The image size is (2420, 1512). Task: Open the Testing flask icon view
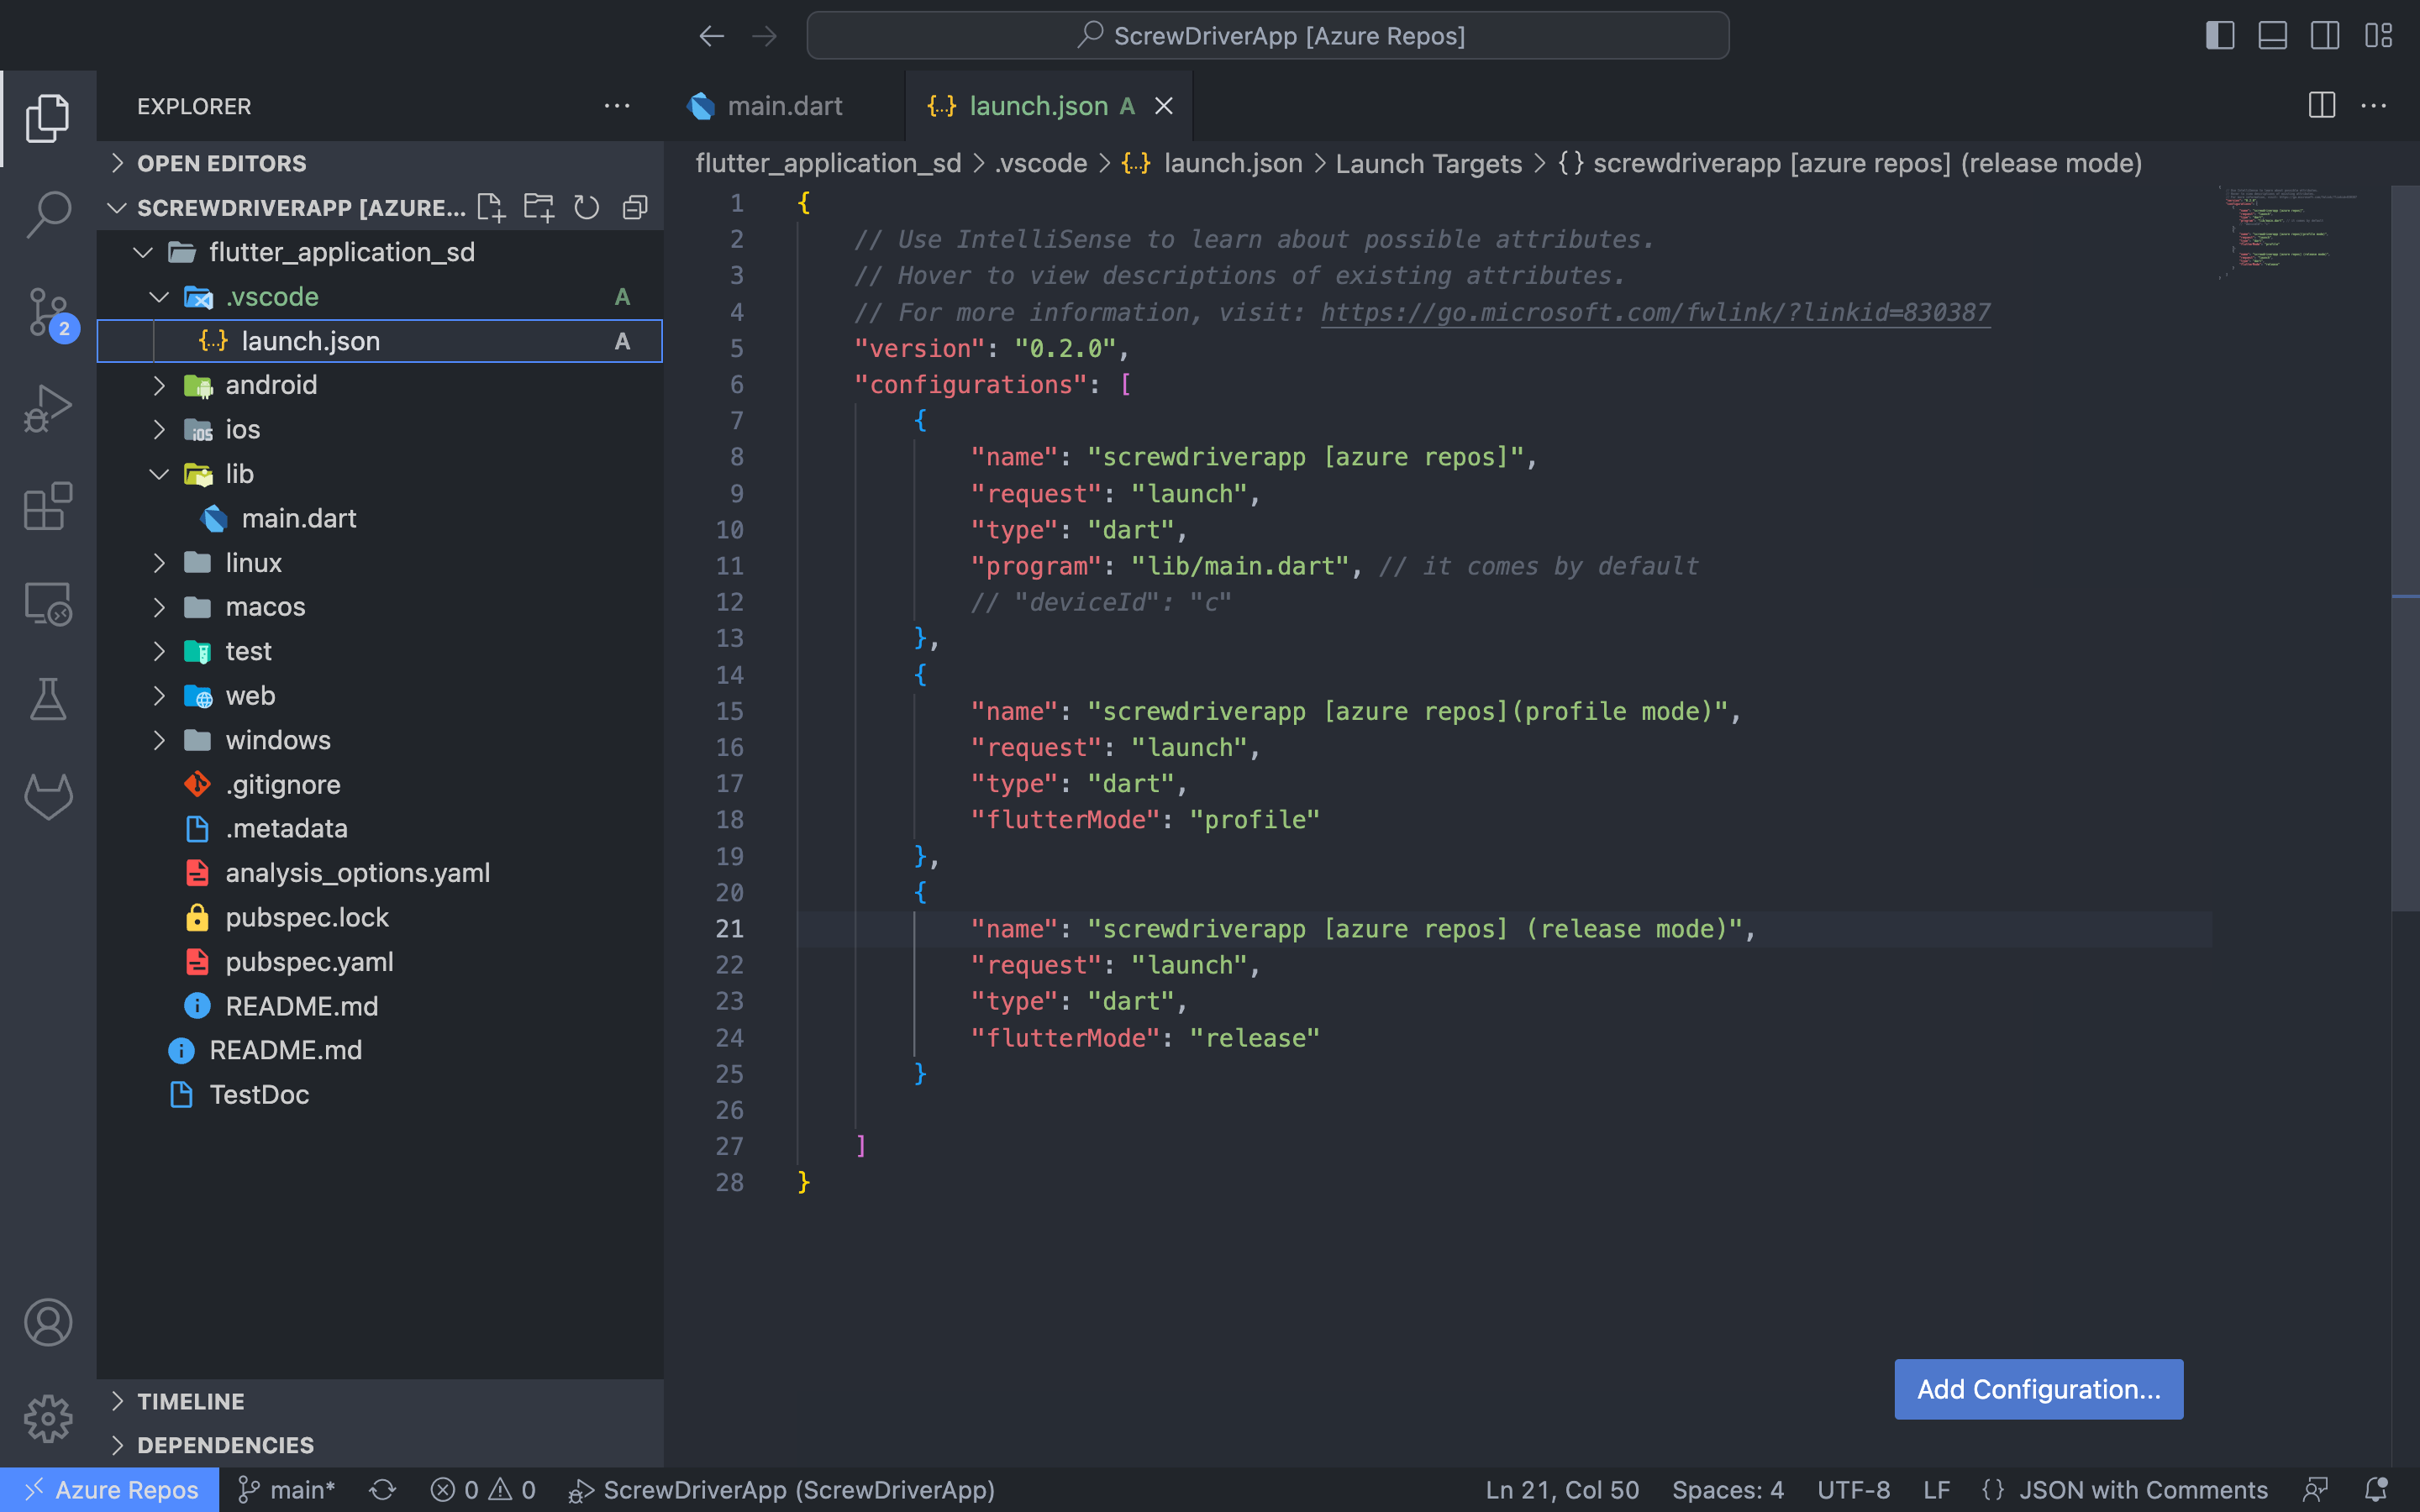point(47,699)
